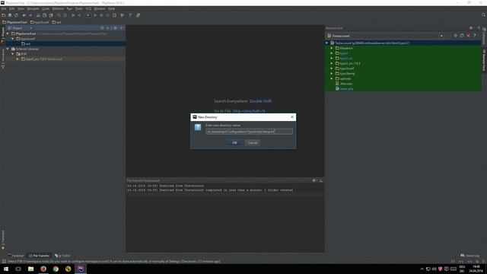Image resolution: width=487 pixels, height=274 pixels.
Task: Open the VCS menu
Action: (88, 8)
